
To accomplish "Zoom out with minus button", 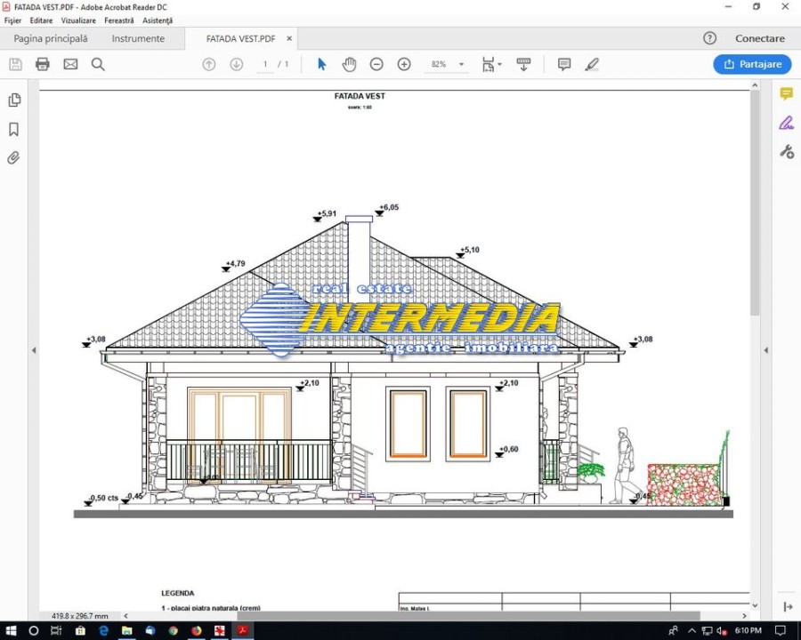I will coord(376,64).
